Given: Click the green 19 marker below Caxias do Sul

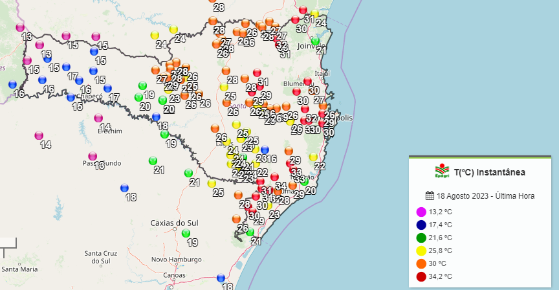Looking at the screenshot, I should [x=186, y=234].
